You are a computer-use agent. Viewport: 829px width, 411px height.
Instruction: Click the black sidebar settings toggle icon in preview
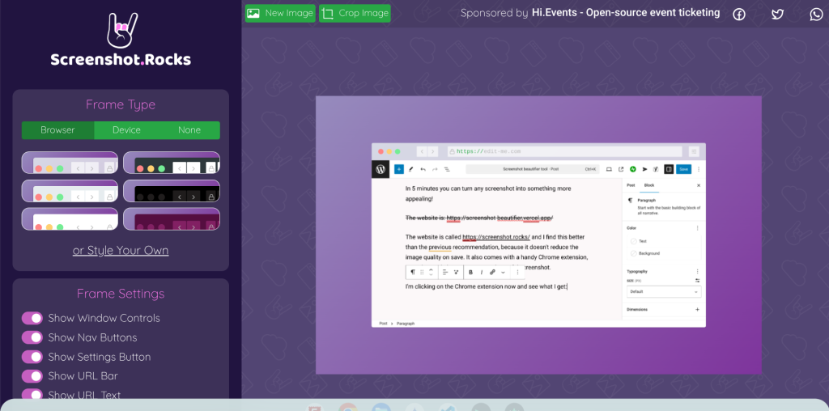[x=669, y=169]
